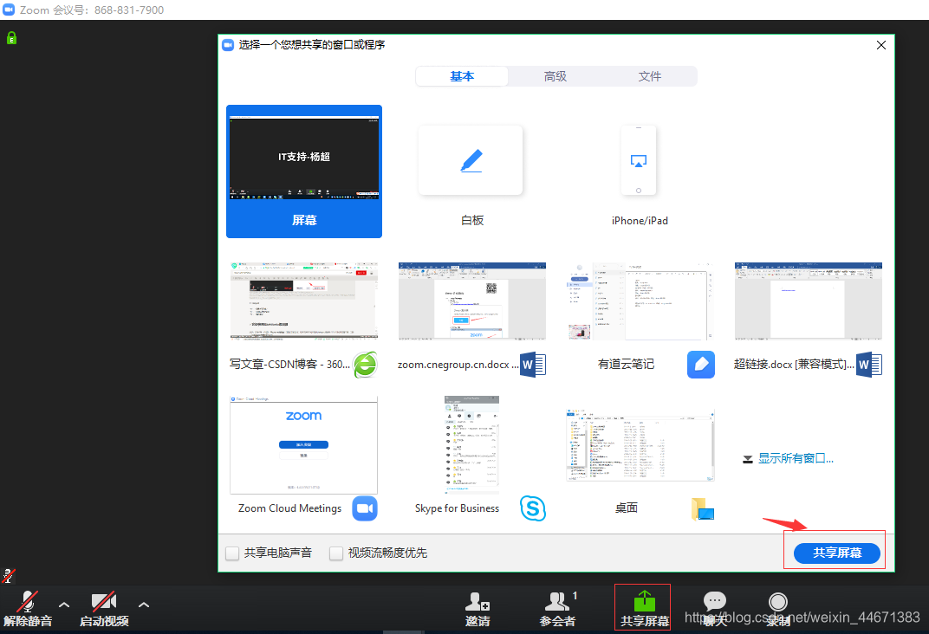Click the 参会者 label
This screenshot has height=634, width=929.
(557, 621)
